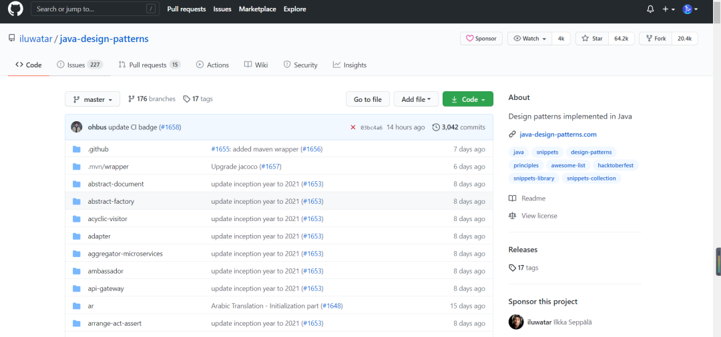Open Issues in the top navigation bar
Screen dimensions: 721x337
pyautogui.click(x=222, y=9)
